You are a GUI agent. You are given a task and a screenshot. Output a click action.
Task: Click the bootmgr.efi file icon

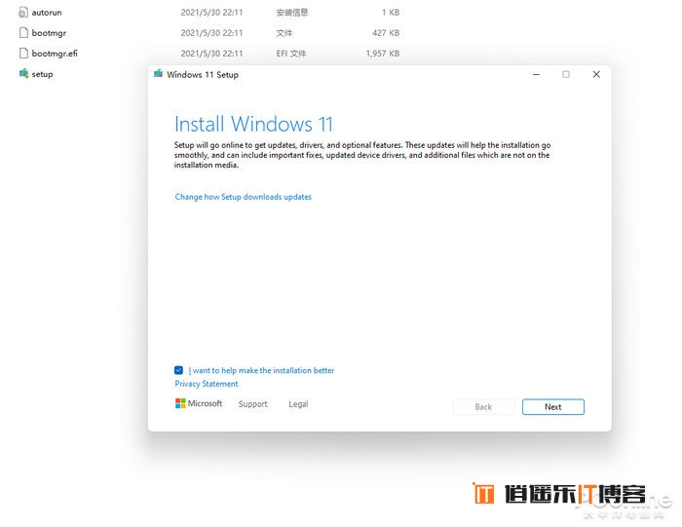[23, 53]
